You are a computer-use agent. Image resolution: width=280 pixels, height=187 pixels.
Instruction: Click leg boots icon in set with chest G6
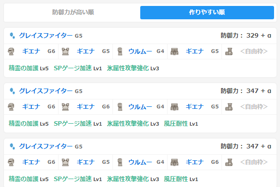click(x=229, y=107)
